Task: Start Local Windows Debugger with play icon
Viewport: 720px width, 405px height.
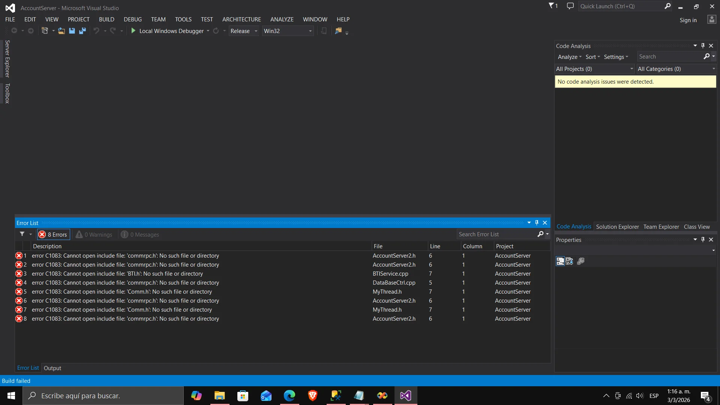Action: pyautogui.click(x=133, y=31)
